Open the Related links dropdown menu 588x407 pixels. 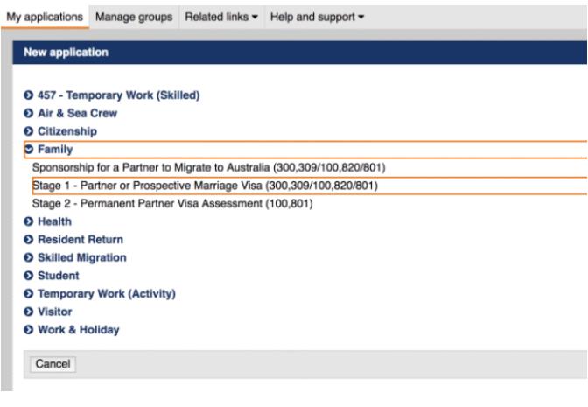tap(221, 17)
